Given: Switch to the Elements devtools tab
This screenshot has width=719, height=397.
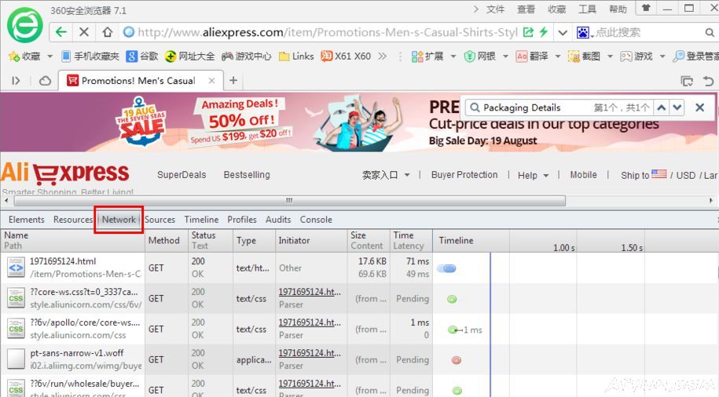Looking at the screenshot, I should [x=26, y=220].
